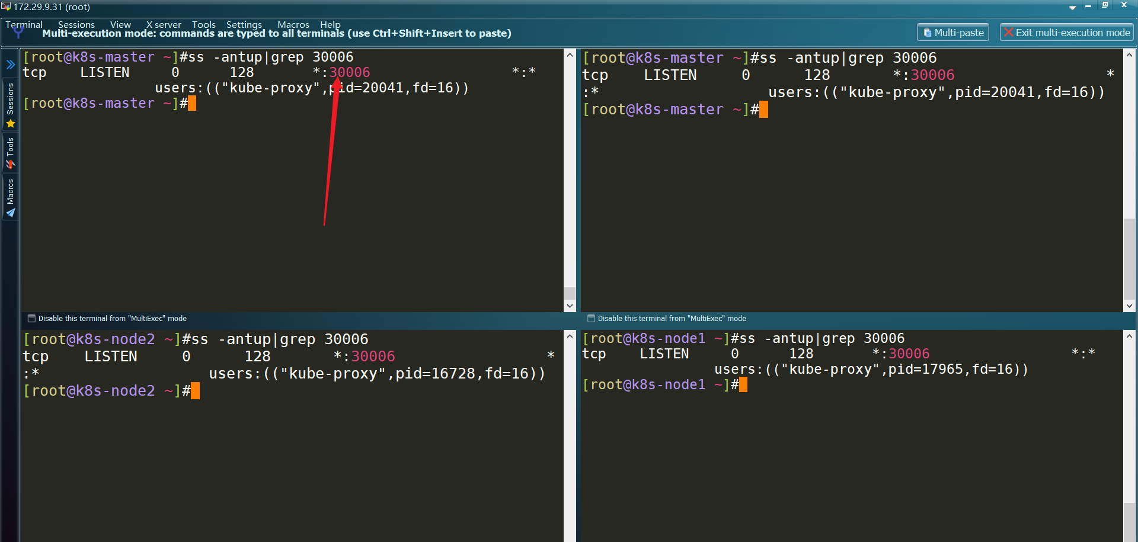
Task: Click the cursor at k8s-node2 prompt
Action: point(196,391)
